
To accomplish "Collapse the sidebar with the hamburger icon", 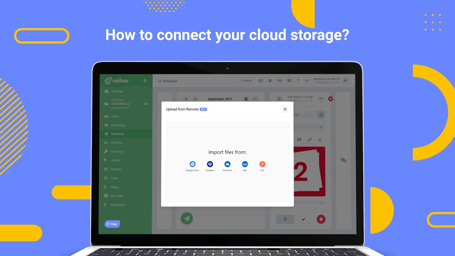I will (145, 81).
